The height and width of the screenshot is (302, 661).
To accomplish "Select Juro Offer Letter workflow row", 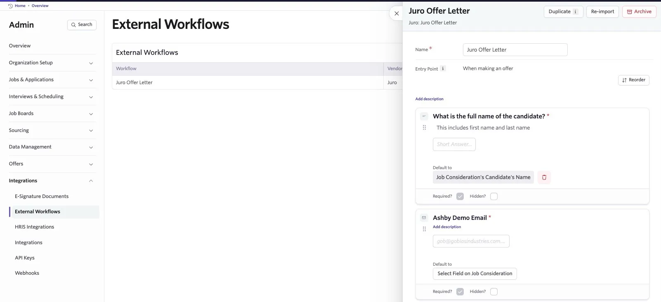I will point(257,83).
